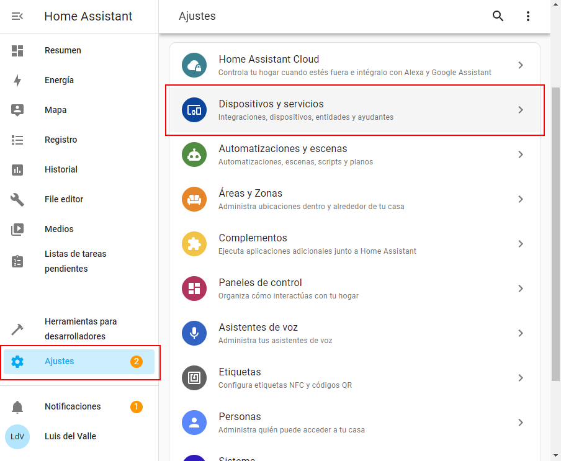Click the vertical scrollbar of settings list

tap(555, 248)
